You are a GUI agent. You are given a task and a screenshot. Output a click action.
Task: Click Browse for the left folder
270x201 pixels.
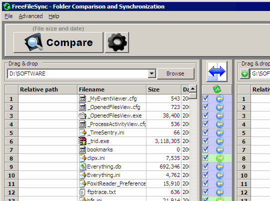coord(175,73)
